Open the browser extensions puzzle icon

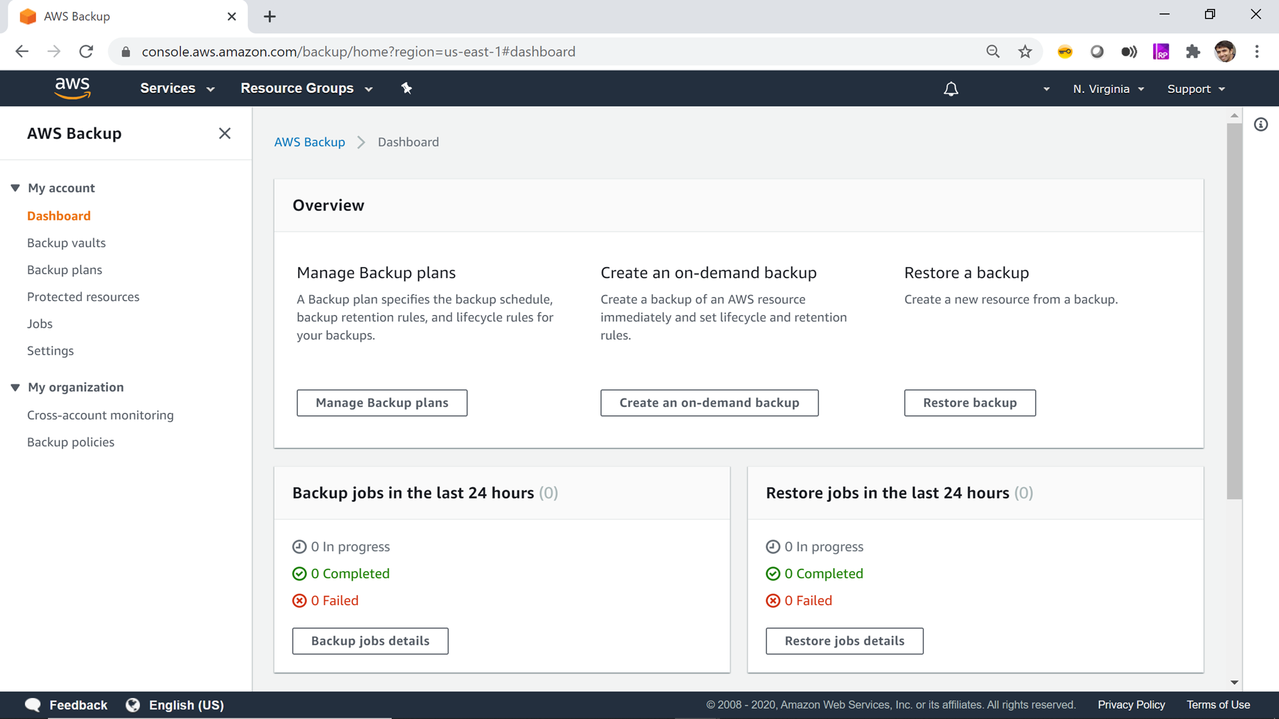pos(1193,52)
